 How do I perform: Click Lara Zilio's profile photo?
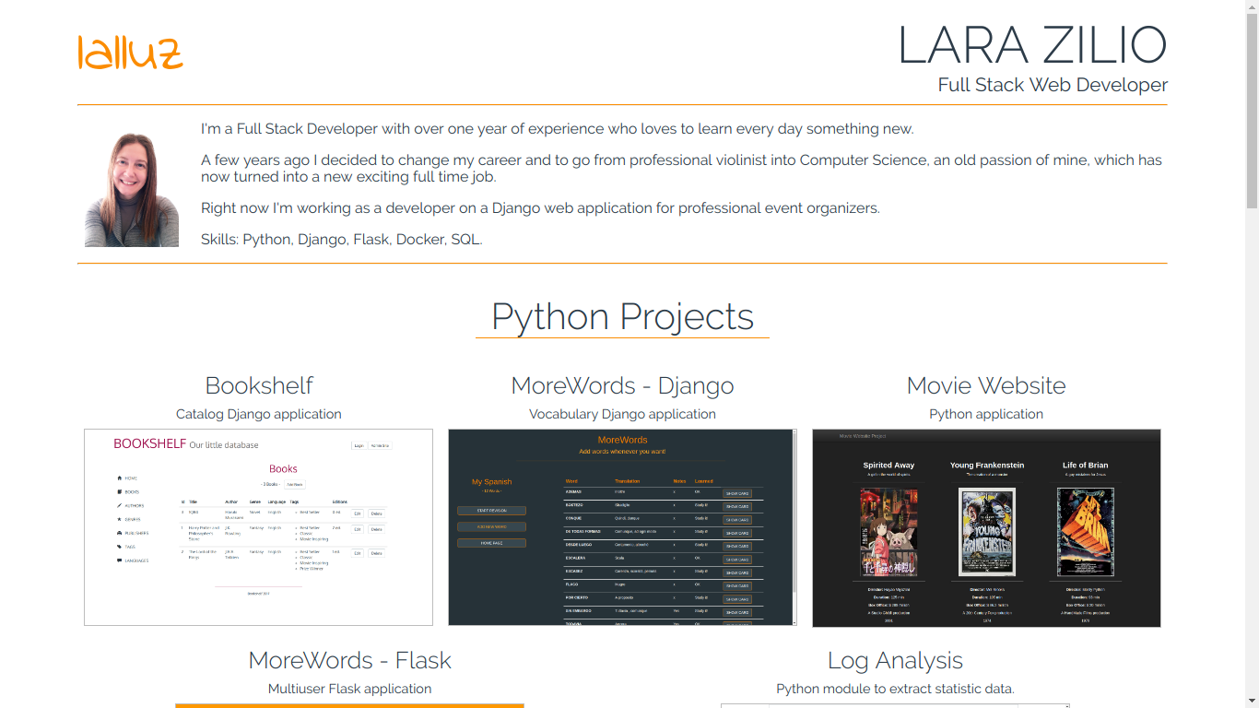132,188
